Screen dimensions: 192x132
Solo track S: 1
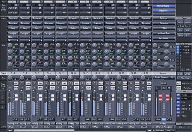pos(16,83)
